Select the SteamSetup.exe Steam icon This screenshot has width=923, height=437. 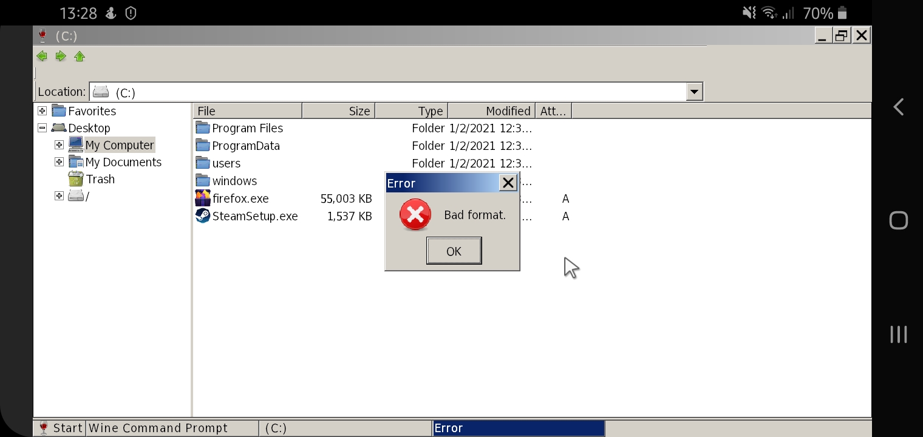pos(203,215)
